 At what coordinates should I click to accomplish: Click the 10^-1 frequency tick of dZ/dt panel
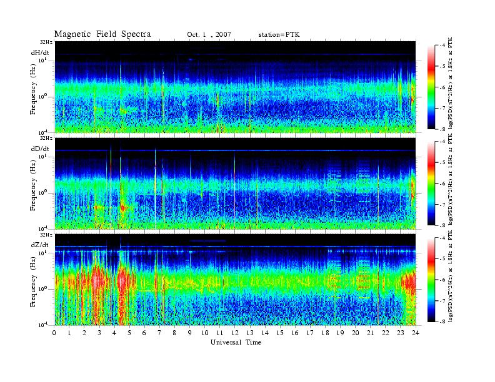pos(43,325)
